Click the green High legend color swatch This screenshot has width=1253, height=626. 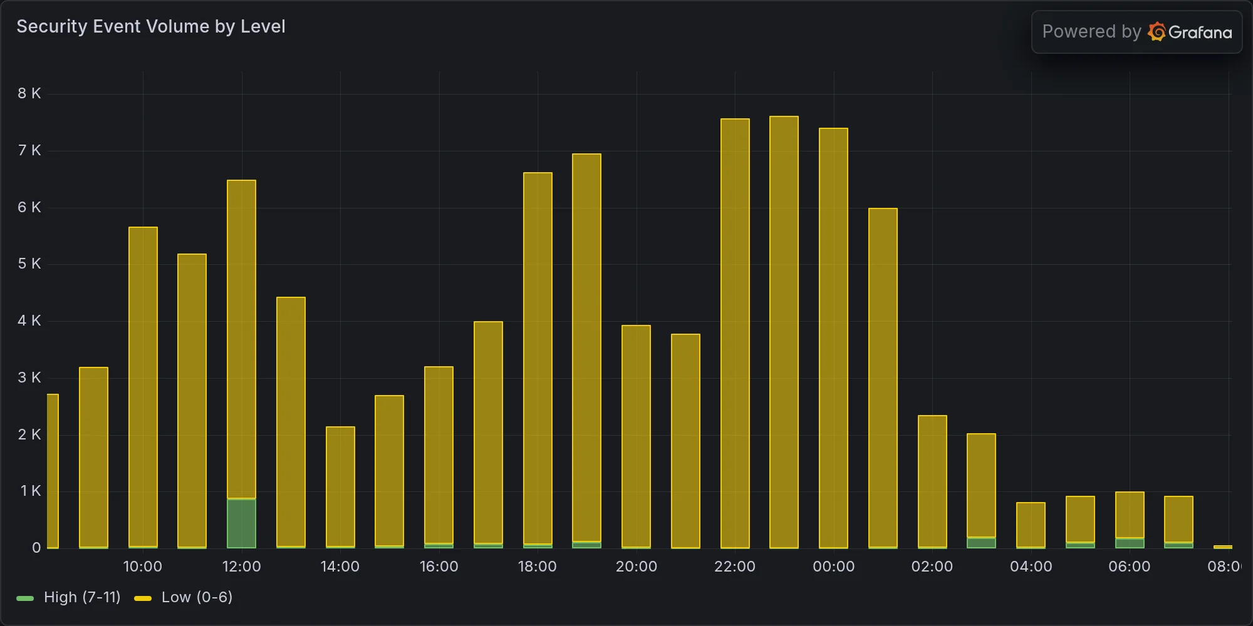(25, 598)
